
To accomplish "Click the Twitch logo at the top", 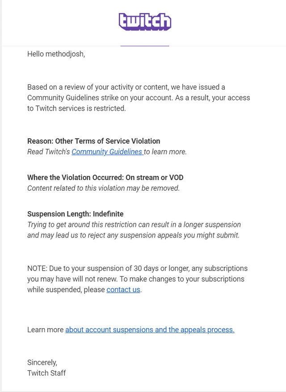I will pyautogui.click(x=145, y=21).
